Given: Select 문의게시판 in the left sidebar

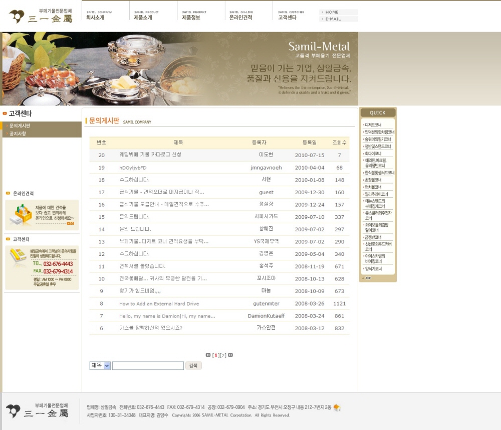Looking at the screenshot, I should (20, 125).
